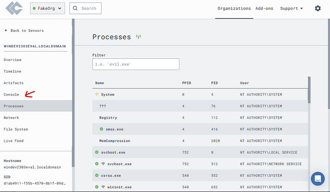The image size is (330, 192).
Task: Click the network icon beside wininit.exe
Action: (x=103, y=187)
